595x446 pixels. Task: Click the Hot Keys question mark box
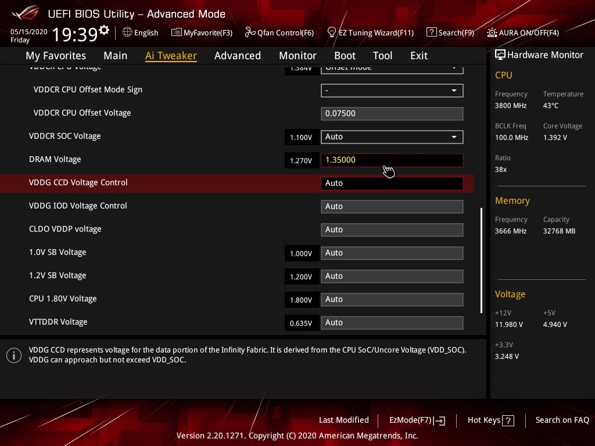[508, 420]
